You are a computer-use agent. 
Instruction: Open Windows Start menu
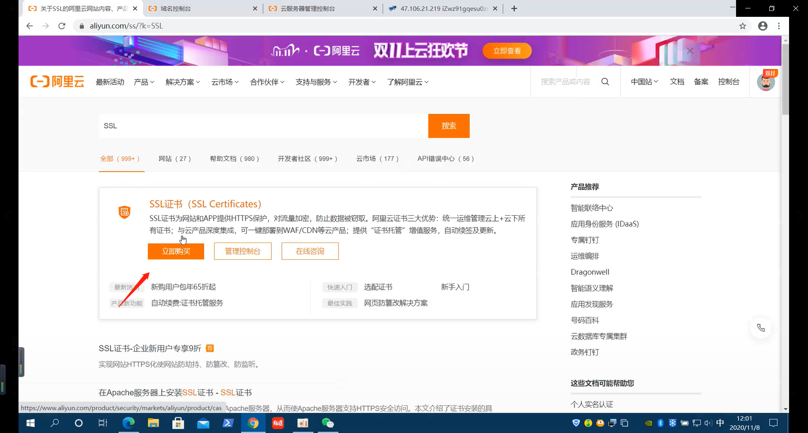click(30, 423)
